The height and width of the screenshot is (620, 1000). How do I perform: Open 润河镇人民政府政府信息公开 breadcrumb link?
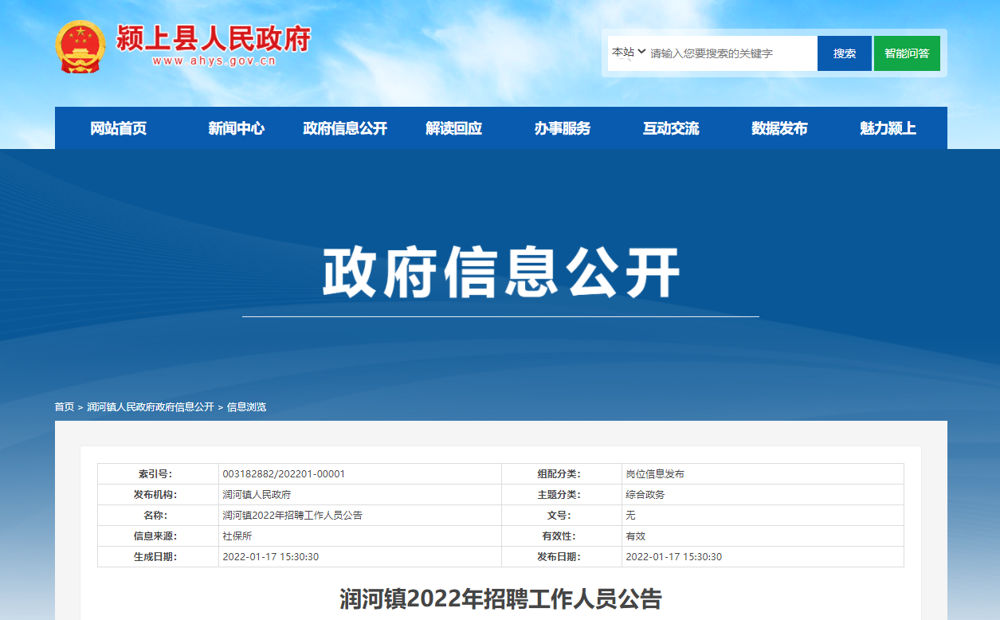pos(151,407)
